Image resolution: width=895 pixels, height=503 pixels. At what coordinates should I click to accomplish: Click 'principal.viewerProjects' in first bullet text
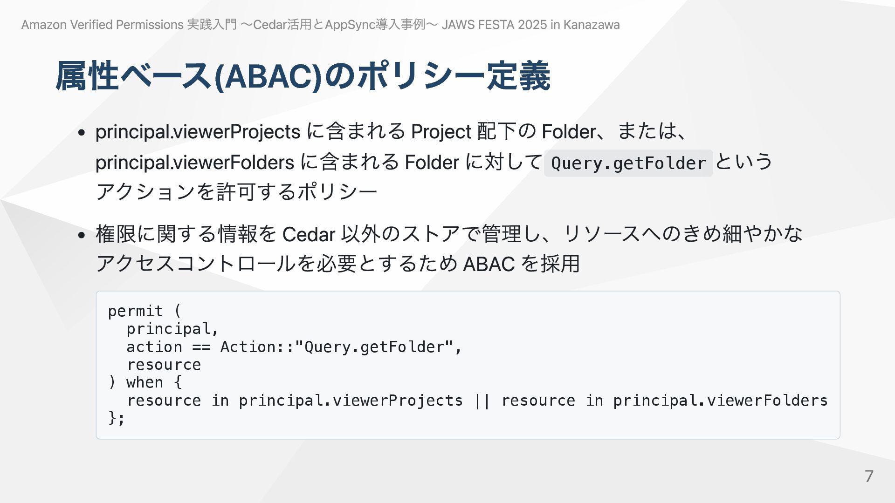(x=198, y=132)
